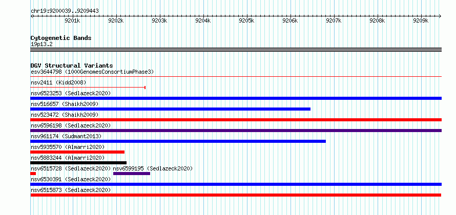This screenshot has height=215, width=456.
Task: Click the ruler's right arrow end
Action: click(x=440, y=16)
